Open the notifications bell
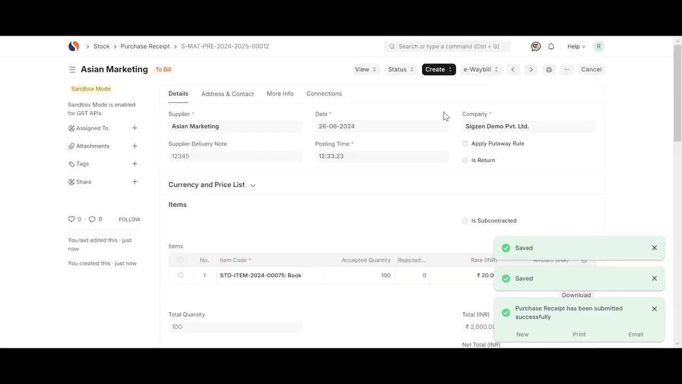Image resolution: width=682 pixels, height=384 pixels. (x=551, y=46)
